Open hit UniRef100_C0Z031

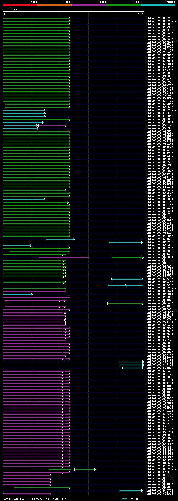[160, 37]
